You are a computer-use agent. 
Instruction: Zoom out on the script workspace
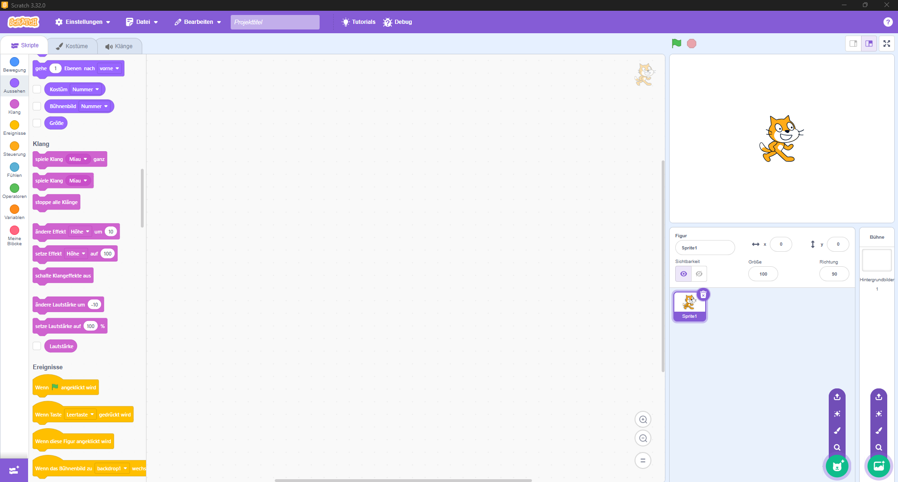tap(643, 438)
